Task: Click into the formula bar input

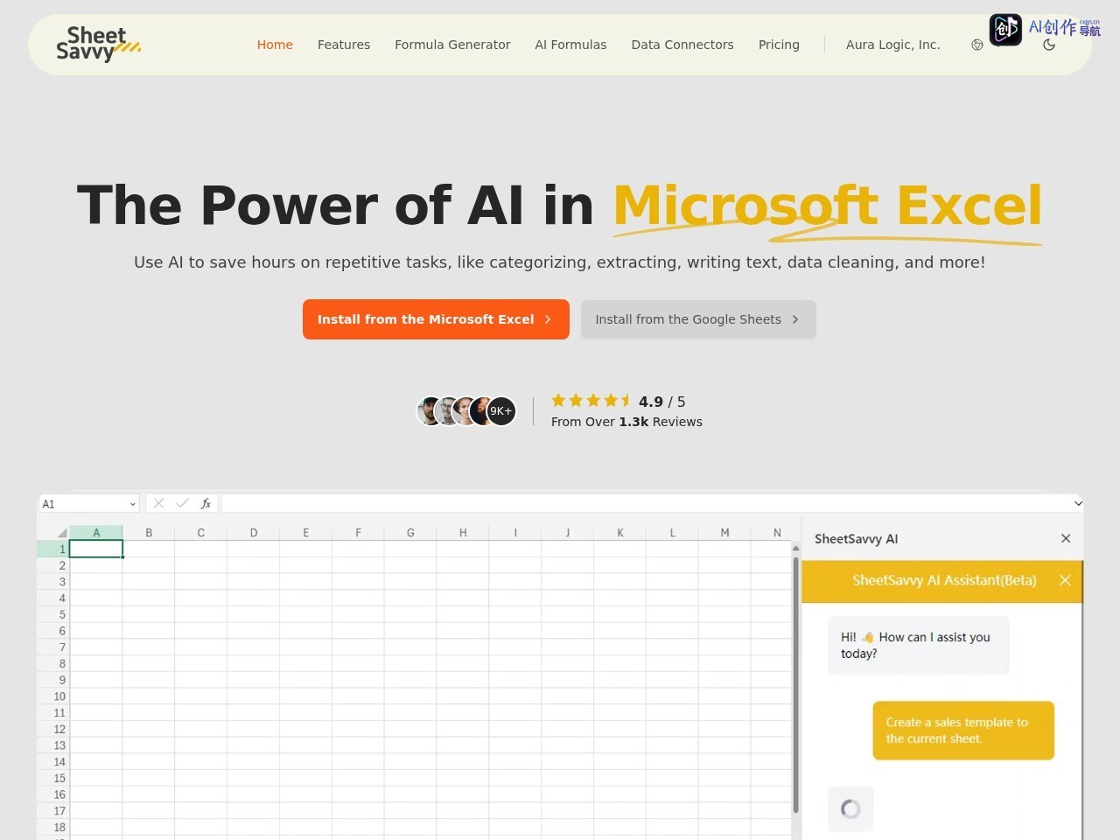Action: pos(647,503)
